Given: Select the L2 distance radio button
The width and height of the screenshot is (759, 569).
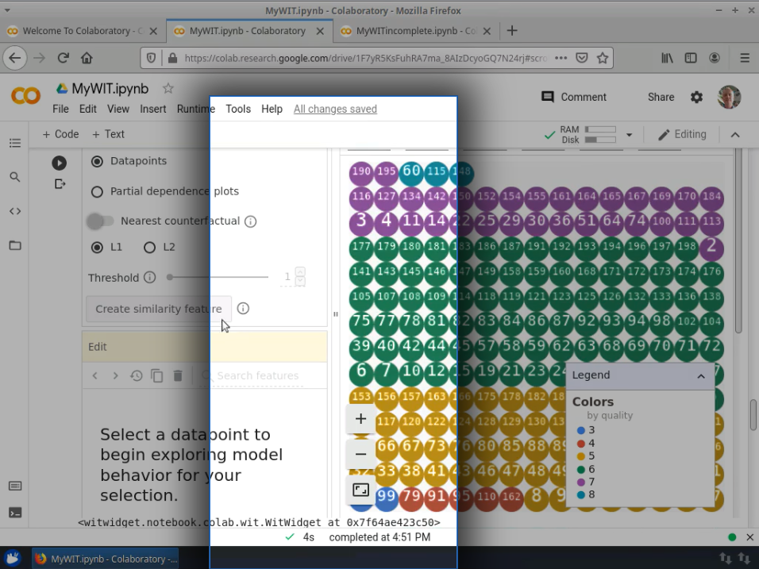Looking at the screenshot, I should (149, 248).
